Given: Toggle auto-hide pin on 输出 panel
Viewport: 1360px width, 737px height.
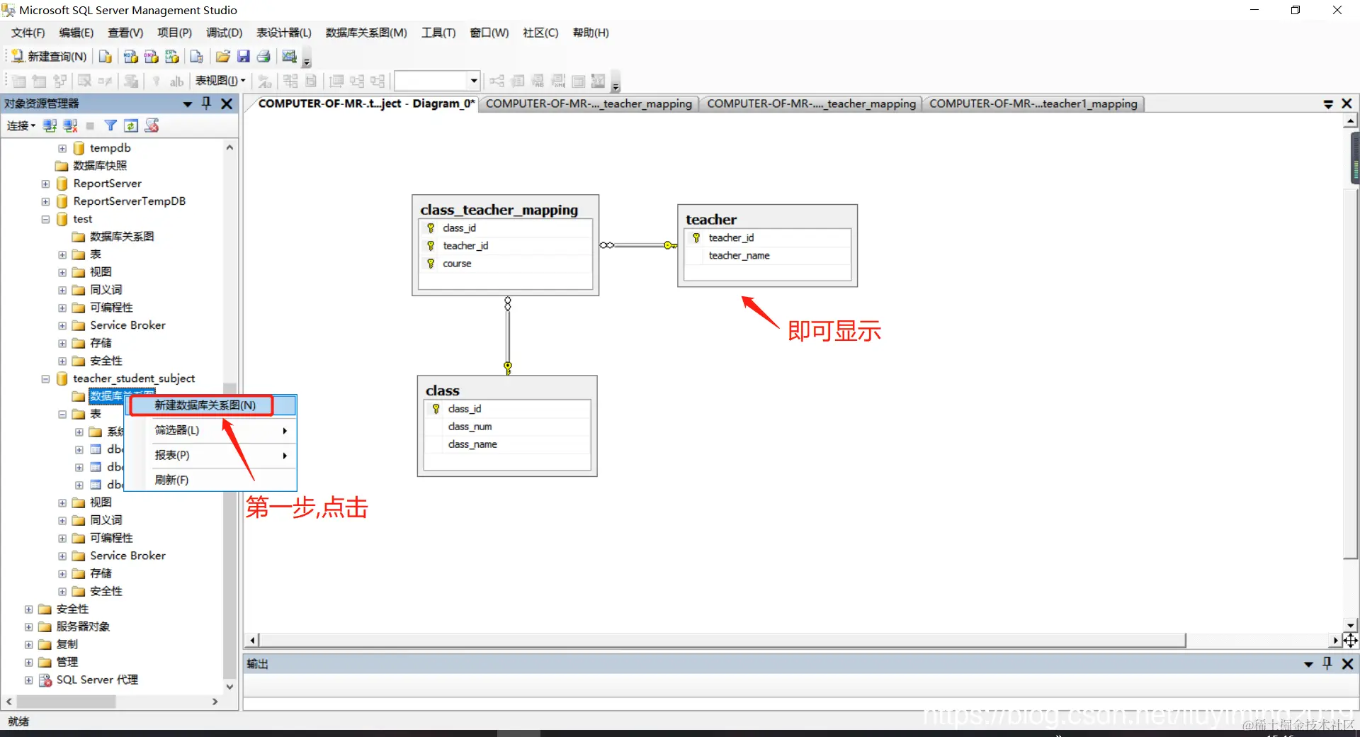Looking at the screenshot, I should point(1327,663).
